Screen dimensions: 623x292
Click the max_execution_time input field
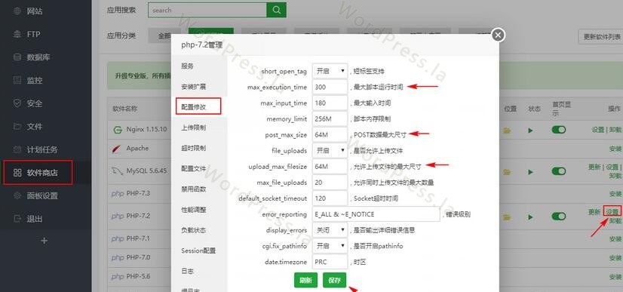pos(330,87)
